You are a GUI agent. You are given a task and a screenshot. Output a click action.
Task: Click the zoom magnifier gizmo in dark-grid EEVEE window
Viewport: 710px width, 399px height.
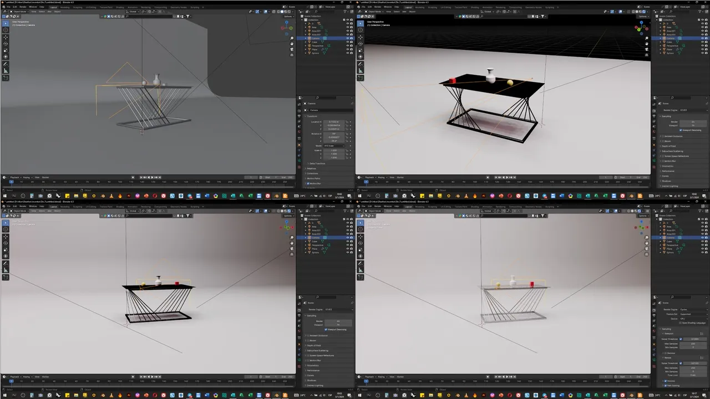point(647,38)
